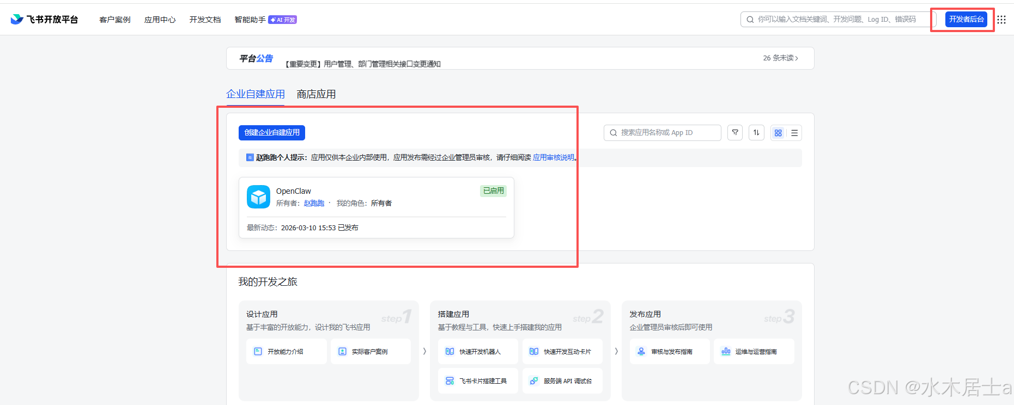This screenshot has height=405, width=1014.
Task: Open the 重要变更 announcement notice
Action: click(363, 64)
